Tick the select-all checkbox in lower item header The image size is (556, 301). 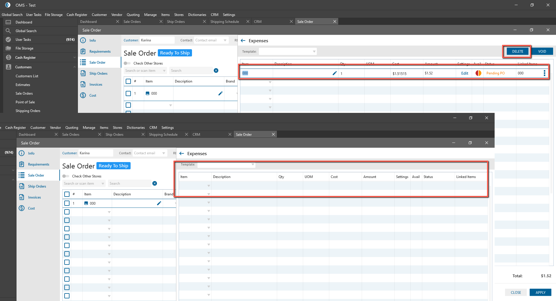click(67, 194)
